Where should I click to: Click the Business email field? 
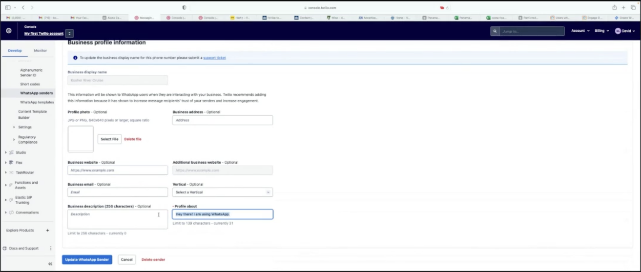[x=118, y=192]
